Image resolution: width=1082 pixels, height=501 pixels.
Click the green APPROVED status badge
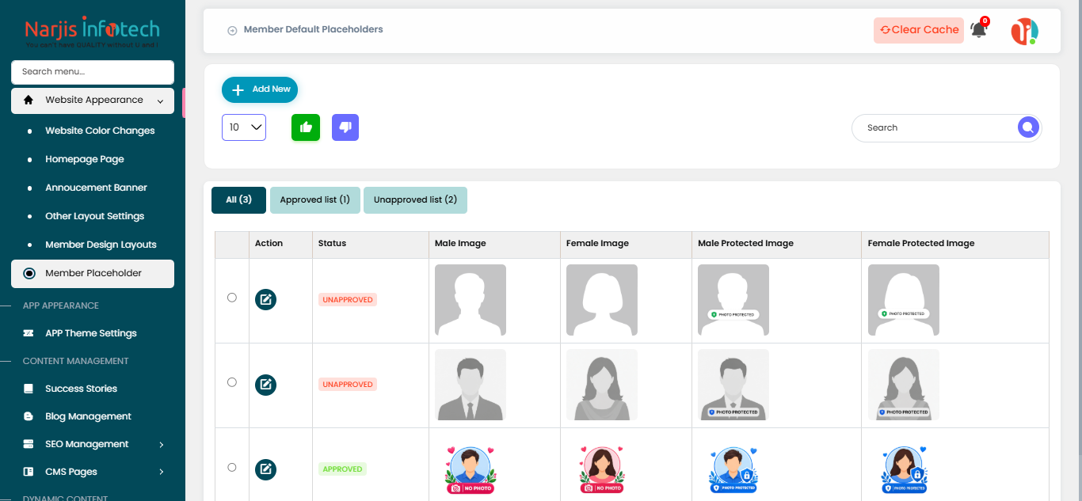[x=342, y=469]
